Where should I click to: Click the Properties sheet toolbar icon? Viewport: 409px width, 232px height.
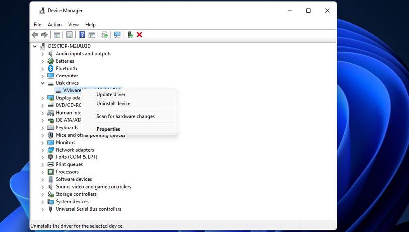69,35
